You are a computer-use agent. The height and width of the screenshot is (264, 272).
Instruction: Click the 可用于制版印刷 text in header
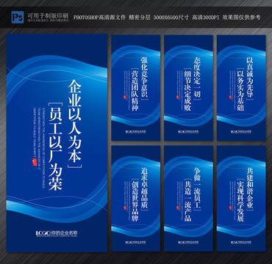click(48, 15)
